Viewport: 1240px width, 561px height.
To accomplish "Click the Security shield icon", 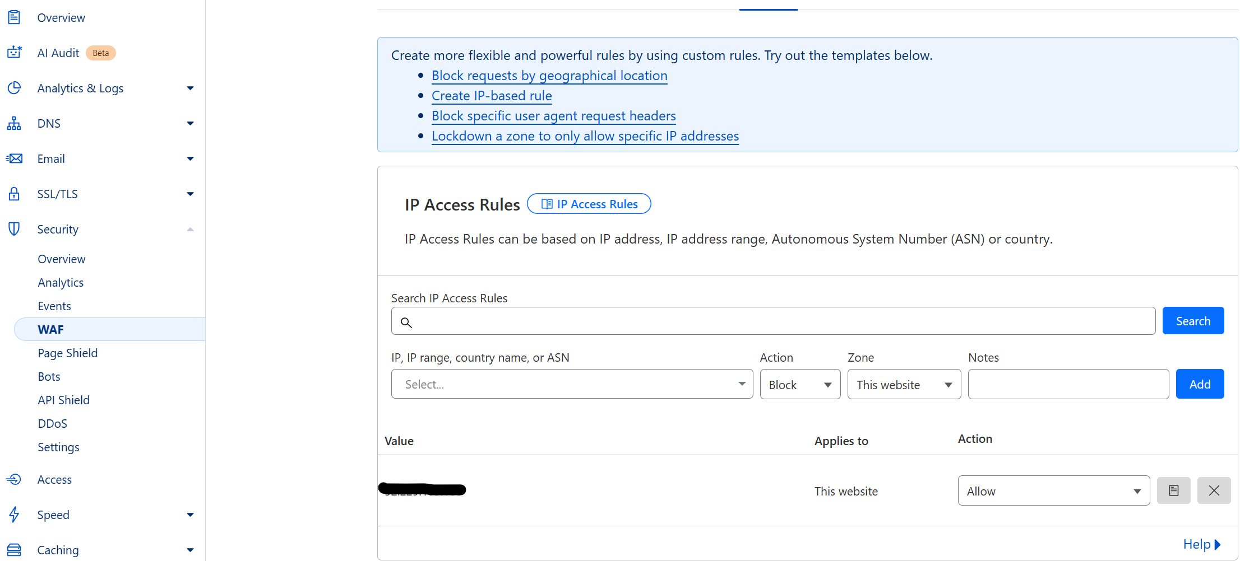I will pyautogui.click(x=14, y=229).
